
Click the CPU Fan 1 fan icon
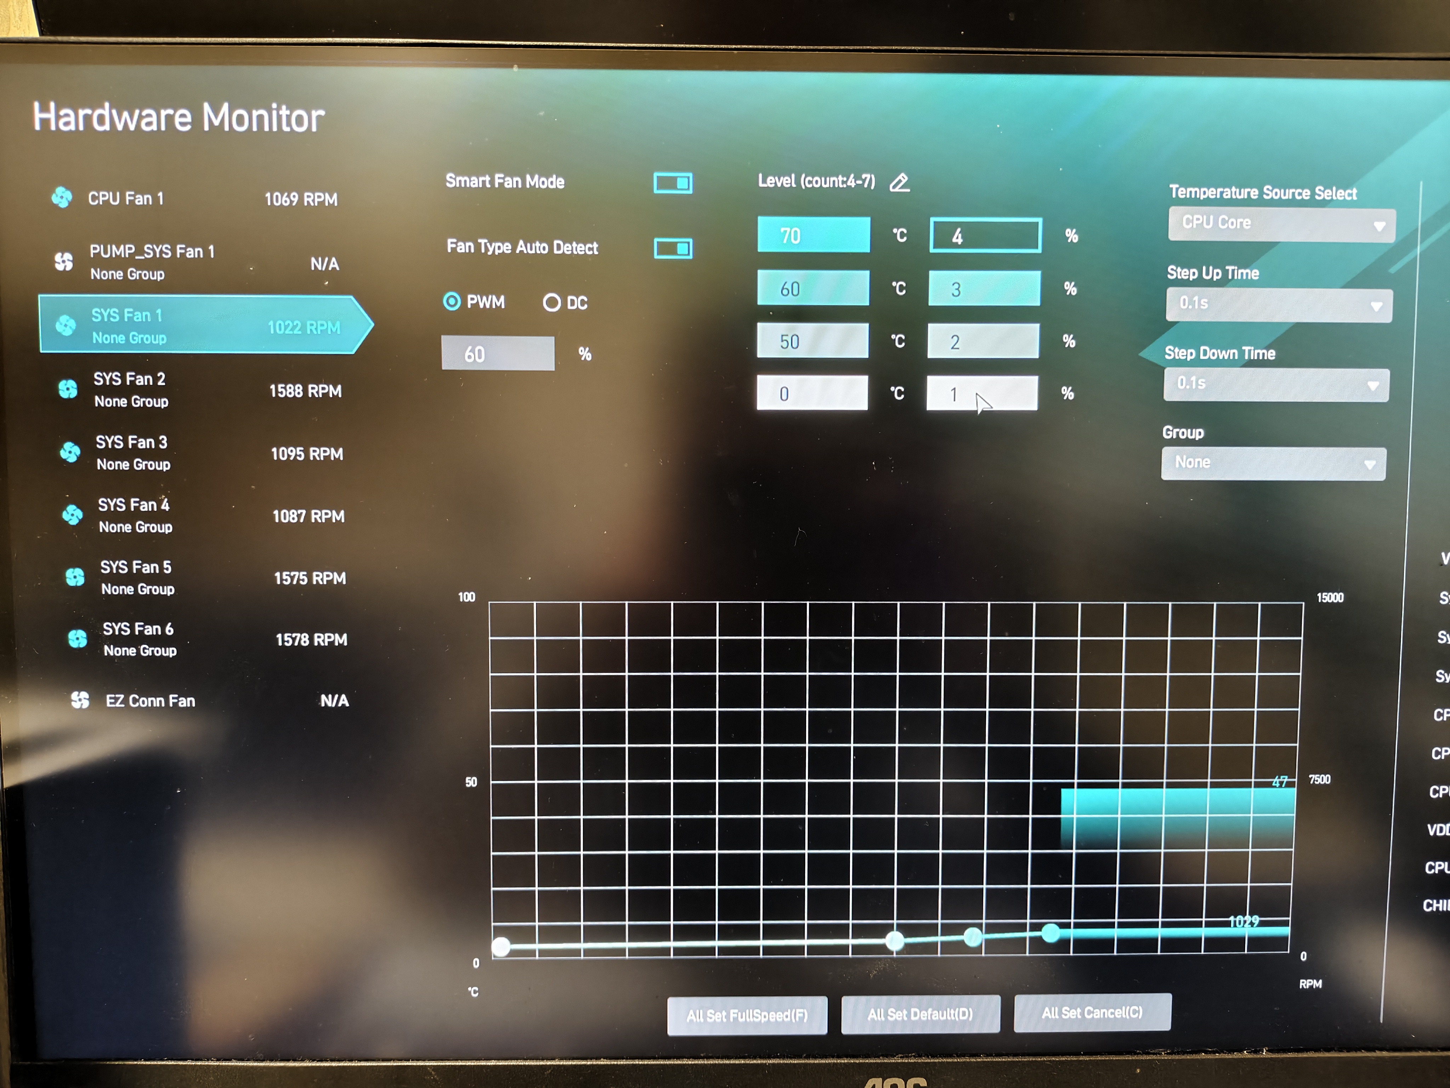click(62, 197)
